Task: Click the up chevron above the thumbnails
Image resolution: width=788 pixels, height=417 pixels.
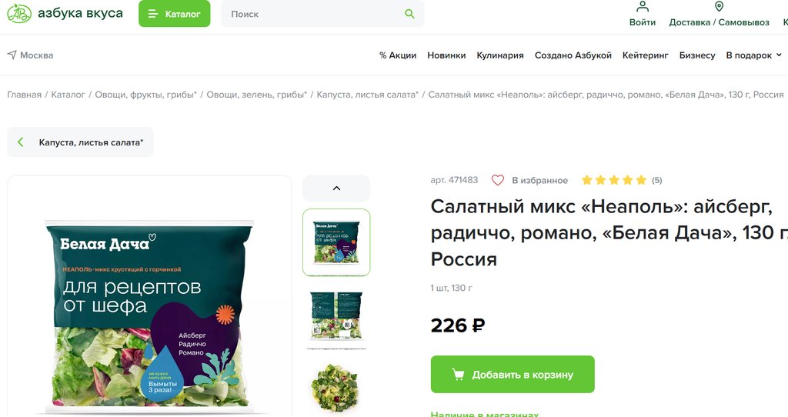Action: (336, 188)
